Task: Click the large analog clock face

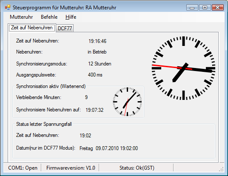Action: point(183,68)
